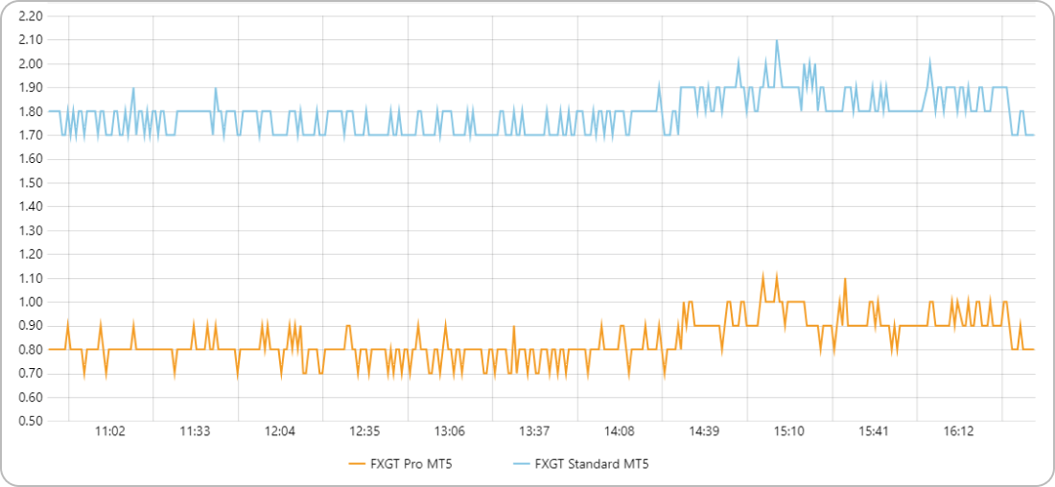The height and width of the screenshot is (487, 1055).
Task: Click the 2.10 y-axis value
Action: tap(32, 39)
